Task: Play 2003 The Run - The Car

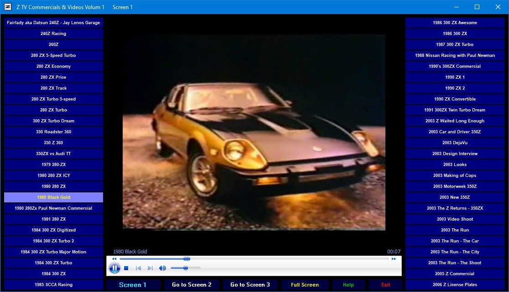Action: click(x=455, y=241)
